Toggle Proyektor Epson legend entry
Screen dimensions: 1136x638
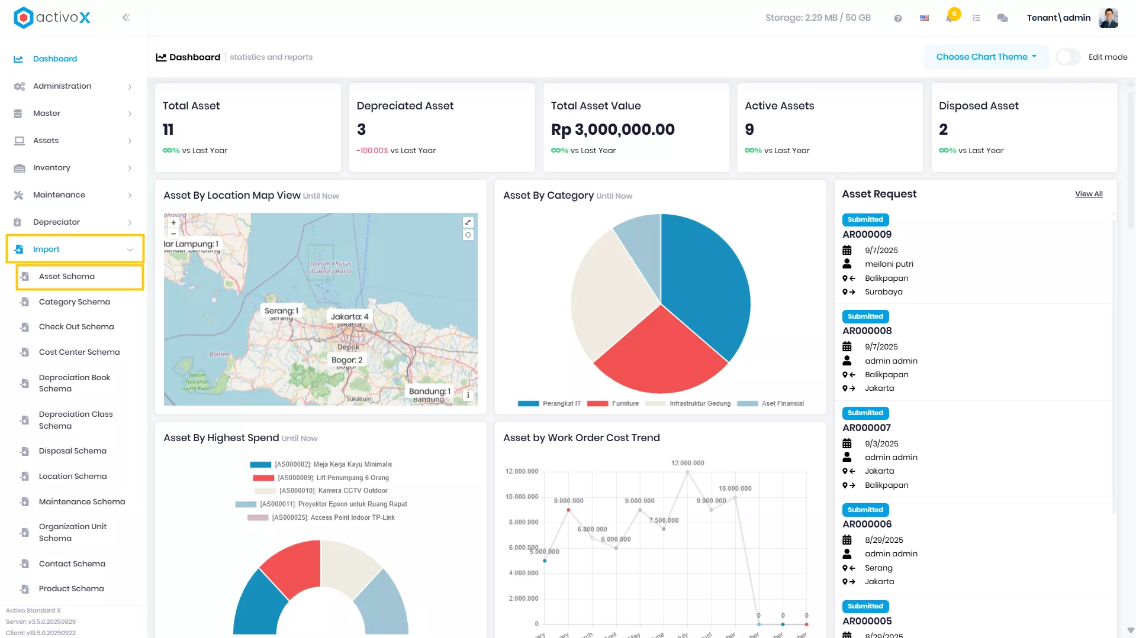(321, 504)
